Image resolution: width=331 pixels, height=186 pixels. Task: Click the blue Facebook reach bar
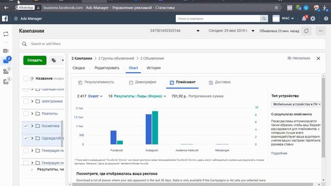pyautogui.click(x=113, y=137)
